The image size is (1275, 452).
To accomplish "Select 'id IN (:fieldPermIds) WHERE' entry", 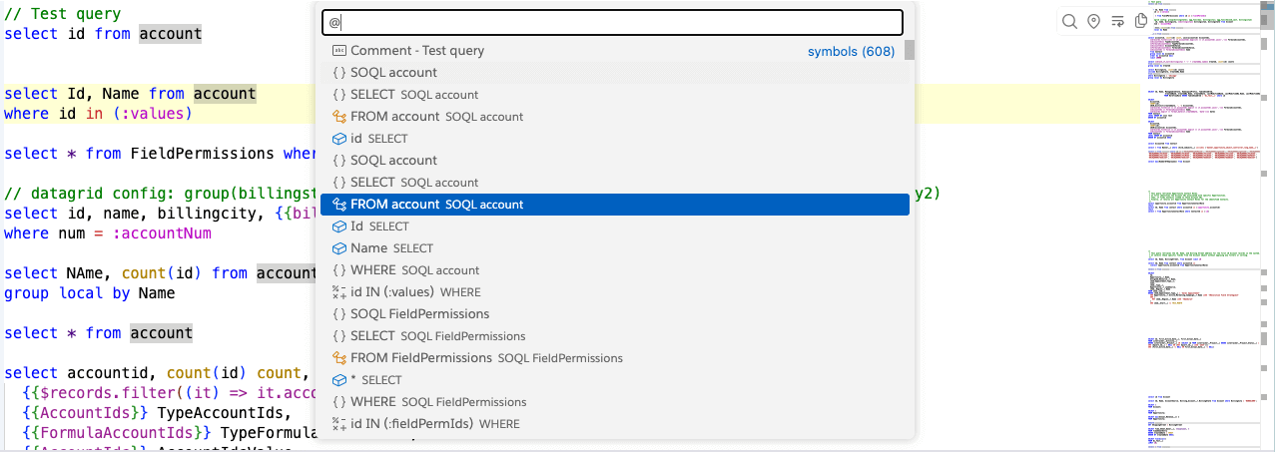I will tap(434, 424).
